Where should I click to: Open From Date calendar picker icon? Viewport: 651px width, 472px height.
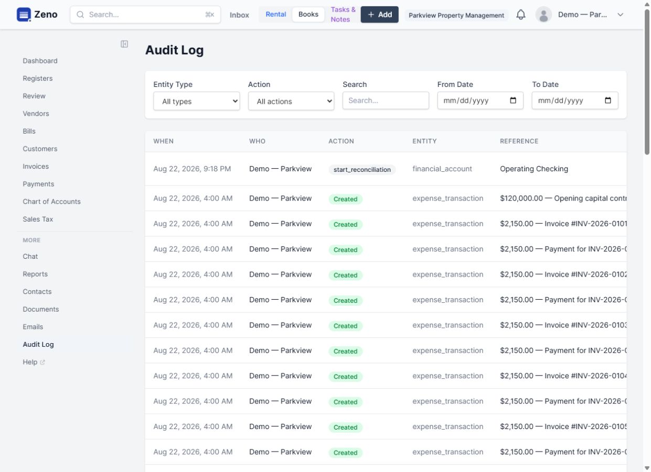tap(513, 101)
